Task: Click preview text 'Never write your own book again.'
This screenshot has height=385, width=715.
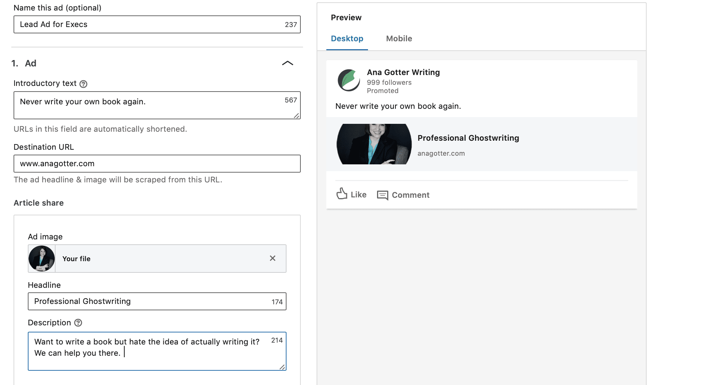Action: [398, 106]
